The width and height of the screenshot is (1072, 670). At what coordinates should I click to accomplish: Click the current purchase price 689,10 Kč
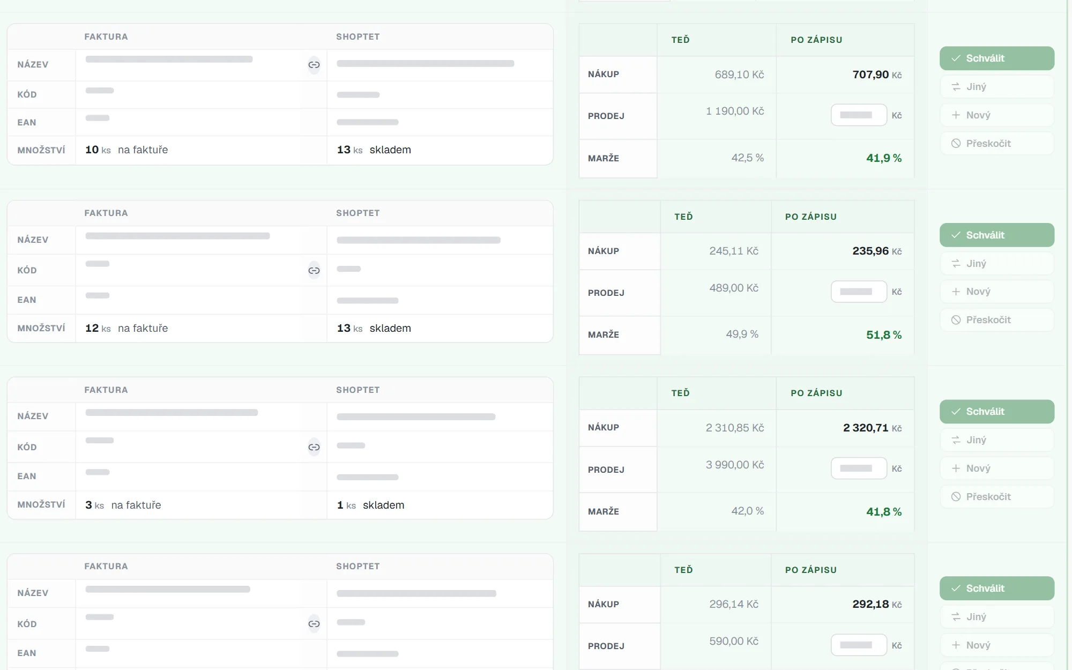coord(740,75)
